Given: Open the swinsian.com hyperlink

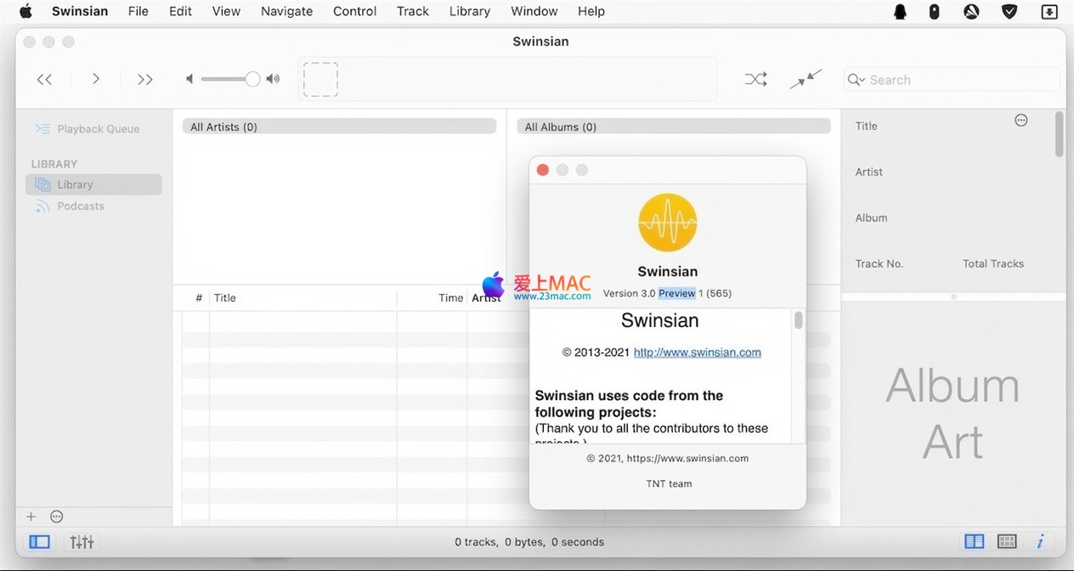Looking at the screenshot, I should tap(697, 353).
